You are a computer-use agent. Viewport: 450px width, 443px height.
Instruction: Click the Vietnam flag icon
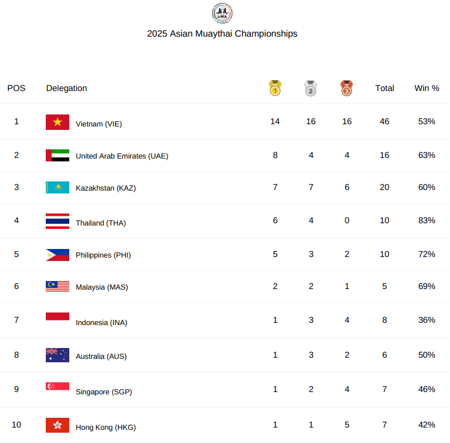pyautogui.click(x=57, y=122)
